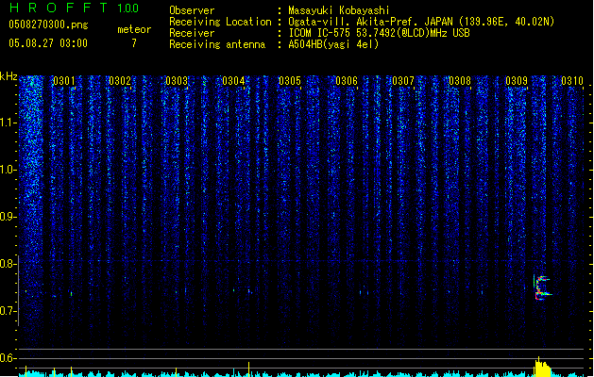This screenshot has width=594, height=377.
Task: Click the 0.9 kHz axis label
Action: 8,217
